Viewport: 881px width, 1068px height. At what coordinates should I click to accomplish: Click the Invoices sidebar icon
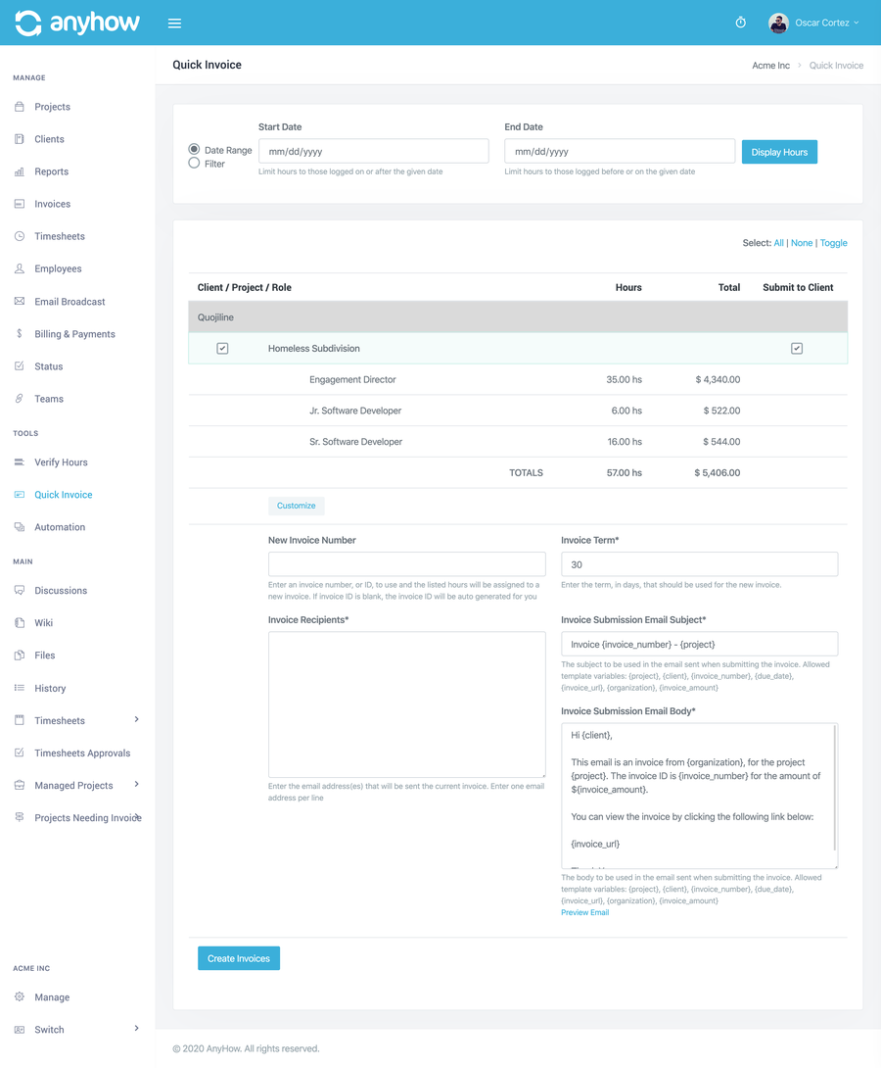click(19, 204)
